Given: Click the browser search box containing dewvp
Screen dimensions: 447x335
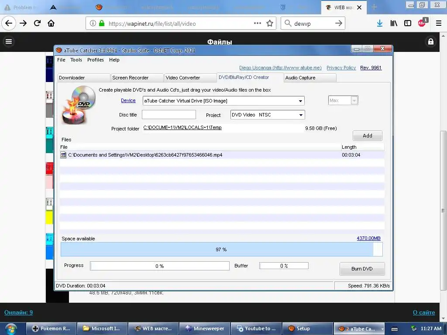Looking at the screenshot, I should (313, 24).
